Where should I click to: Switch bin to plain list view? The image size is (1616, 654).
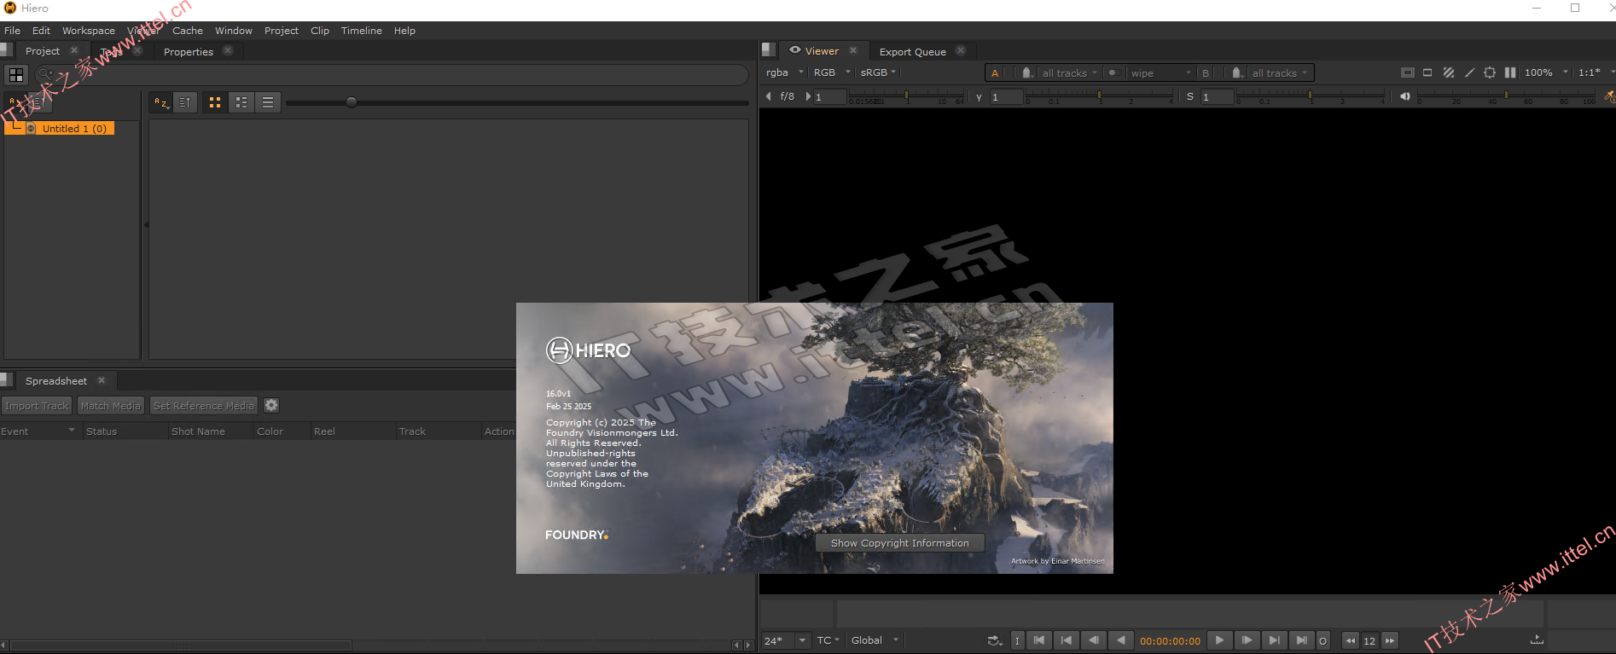268,102
